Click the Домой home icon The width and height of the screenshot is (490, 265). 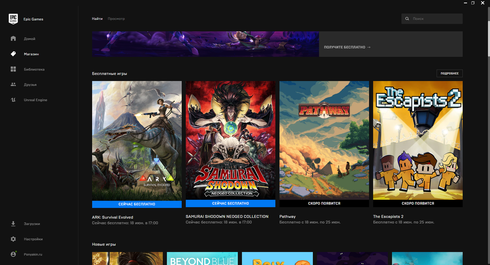[x=13, y=38]
